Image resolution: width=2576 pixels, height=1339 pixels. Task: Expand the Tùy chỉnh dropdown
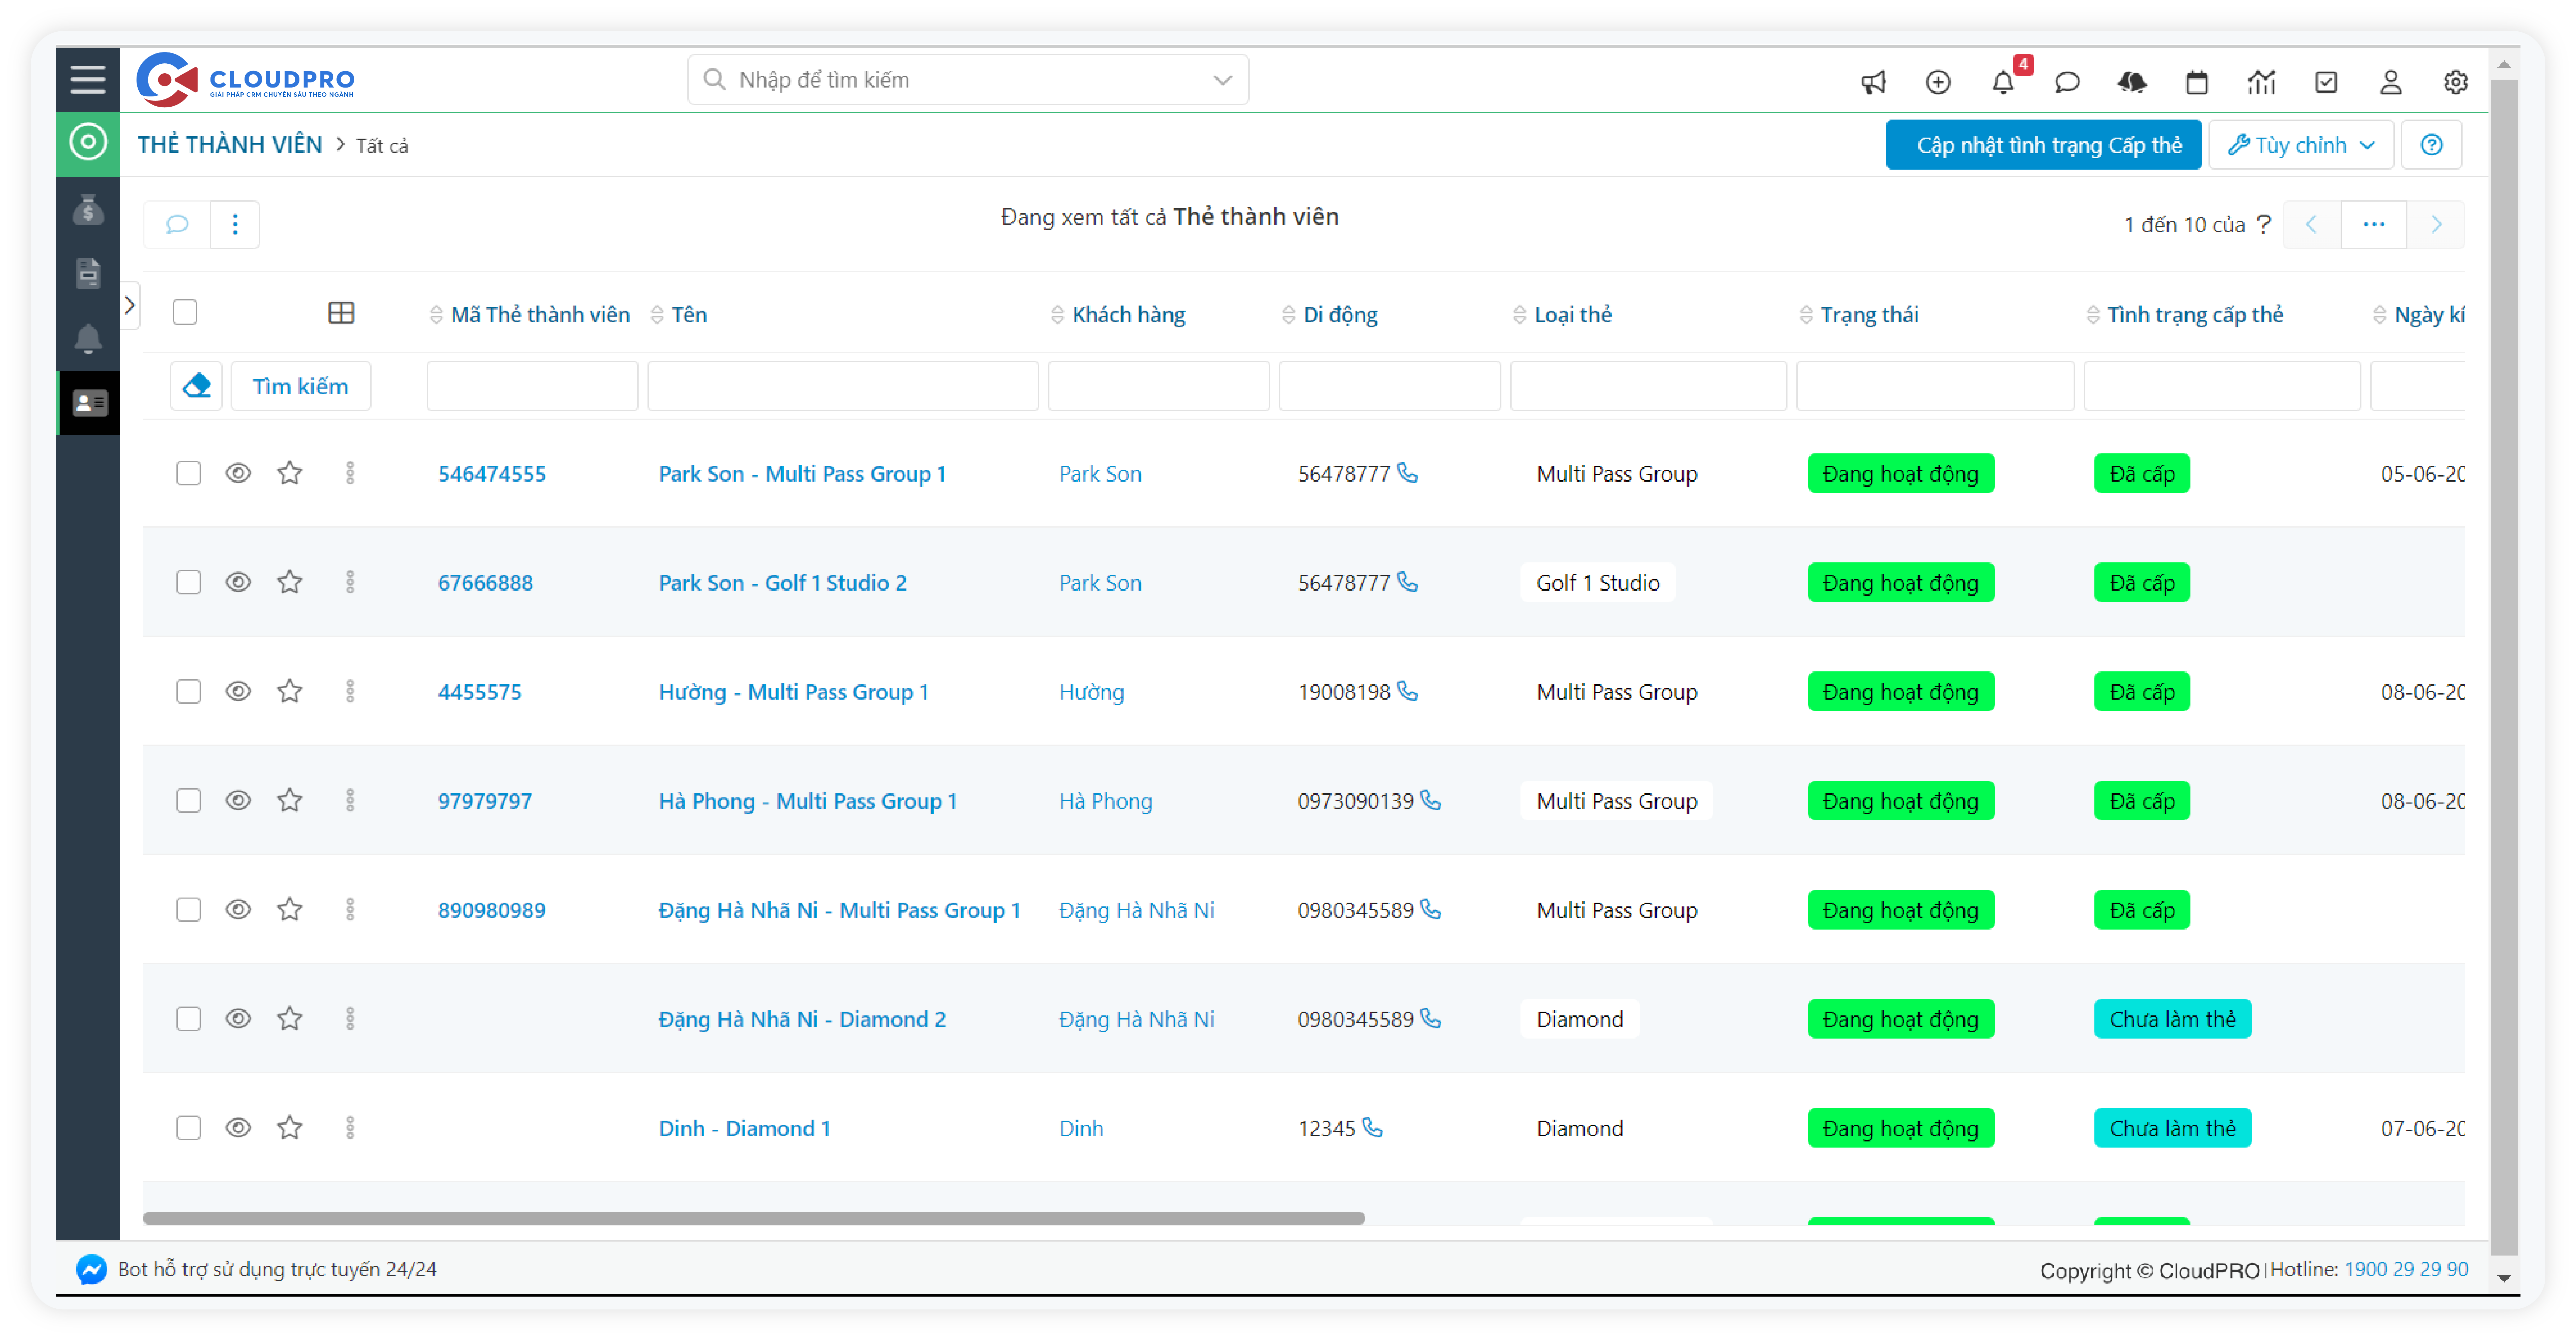pos(2300,145)
